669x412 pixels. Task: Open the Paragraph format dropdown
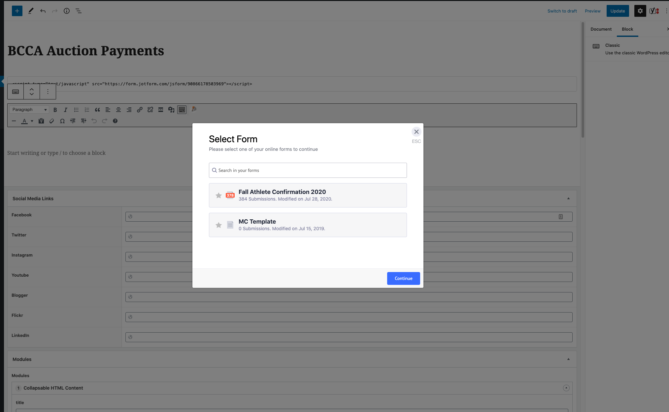[x=29, y=110]
